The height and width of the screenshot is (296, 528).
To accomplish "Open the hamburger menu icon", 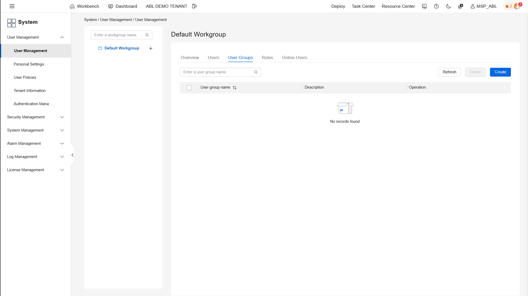I will [x=12, y=6].
